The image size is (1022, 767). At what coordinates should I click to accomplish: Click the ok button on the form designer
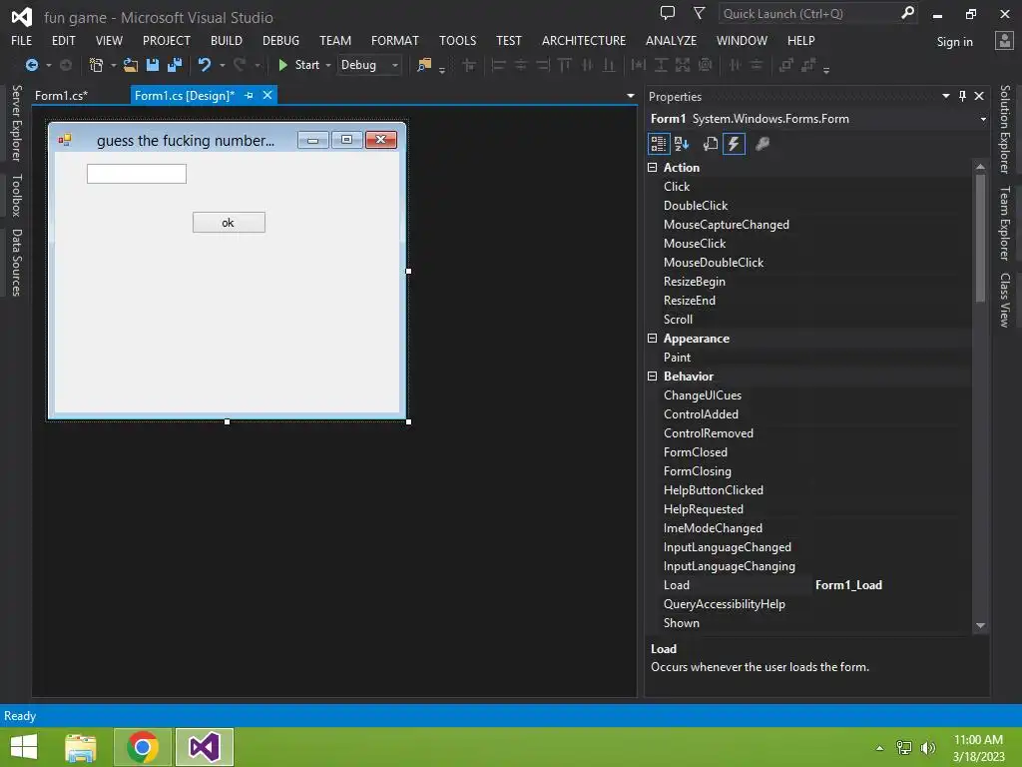point(229,223)
